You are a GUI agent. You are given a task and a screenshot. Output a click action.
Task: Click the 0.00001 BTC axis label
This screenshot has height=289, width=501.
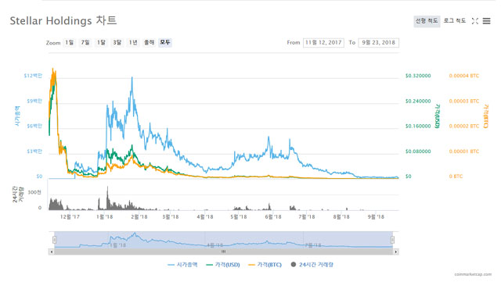pos(464,152)
